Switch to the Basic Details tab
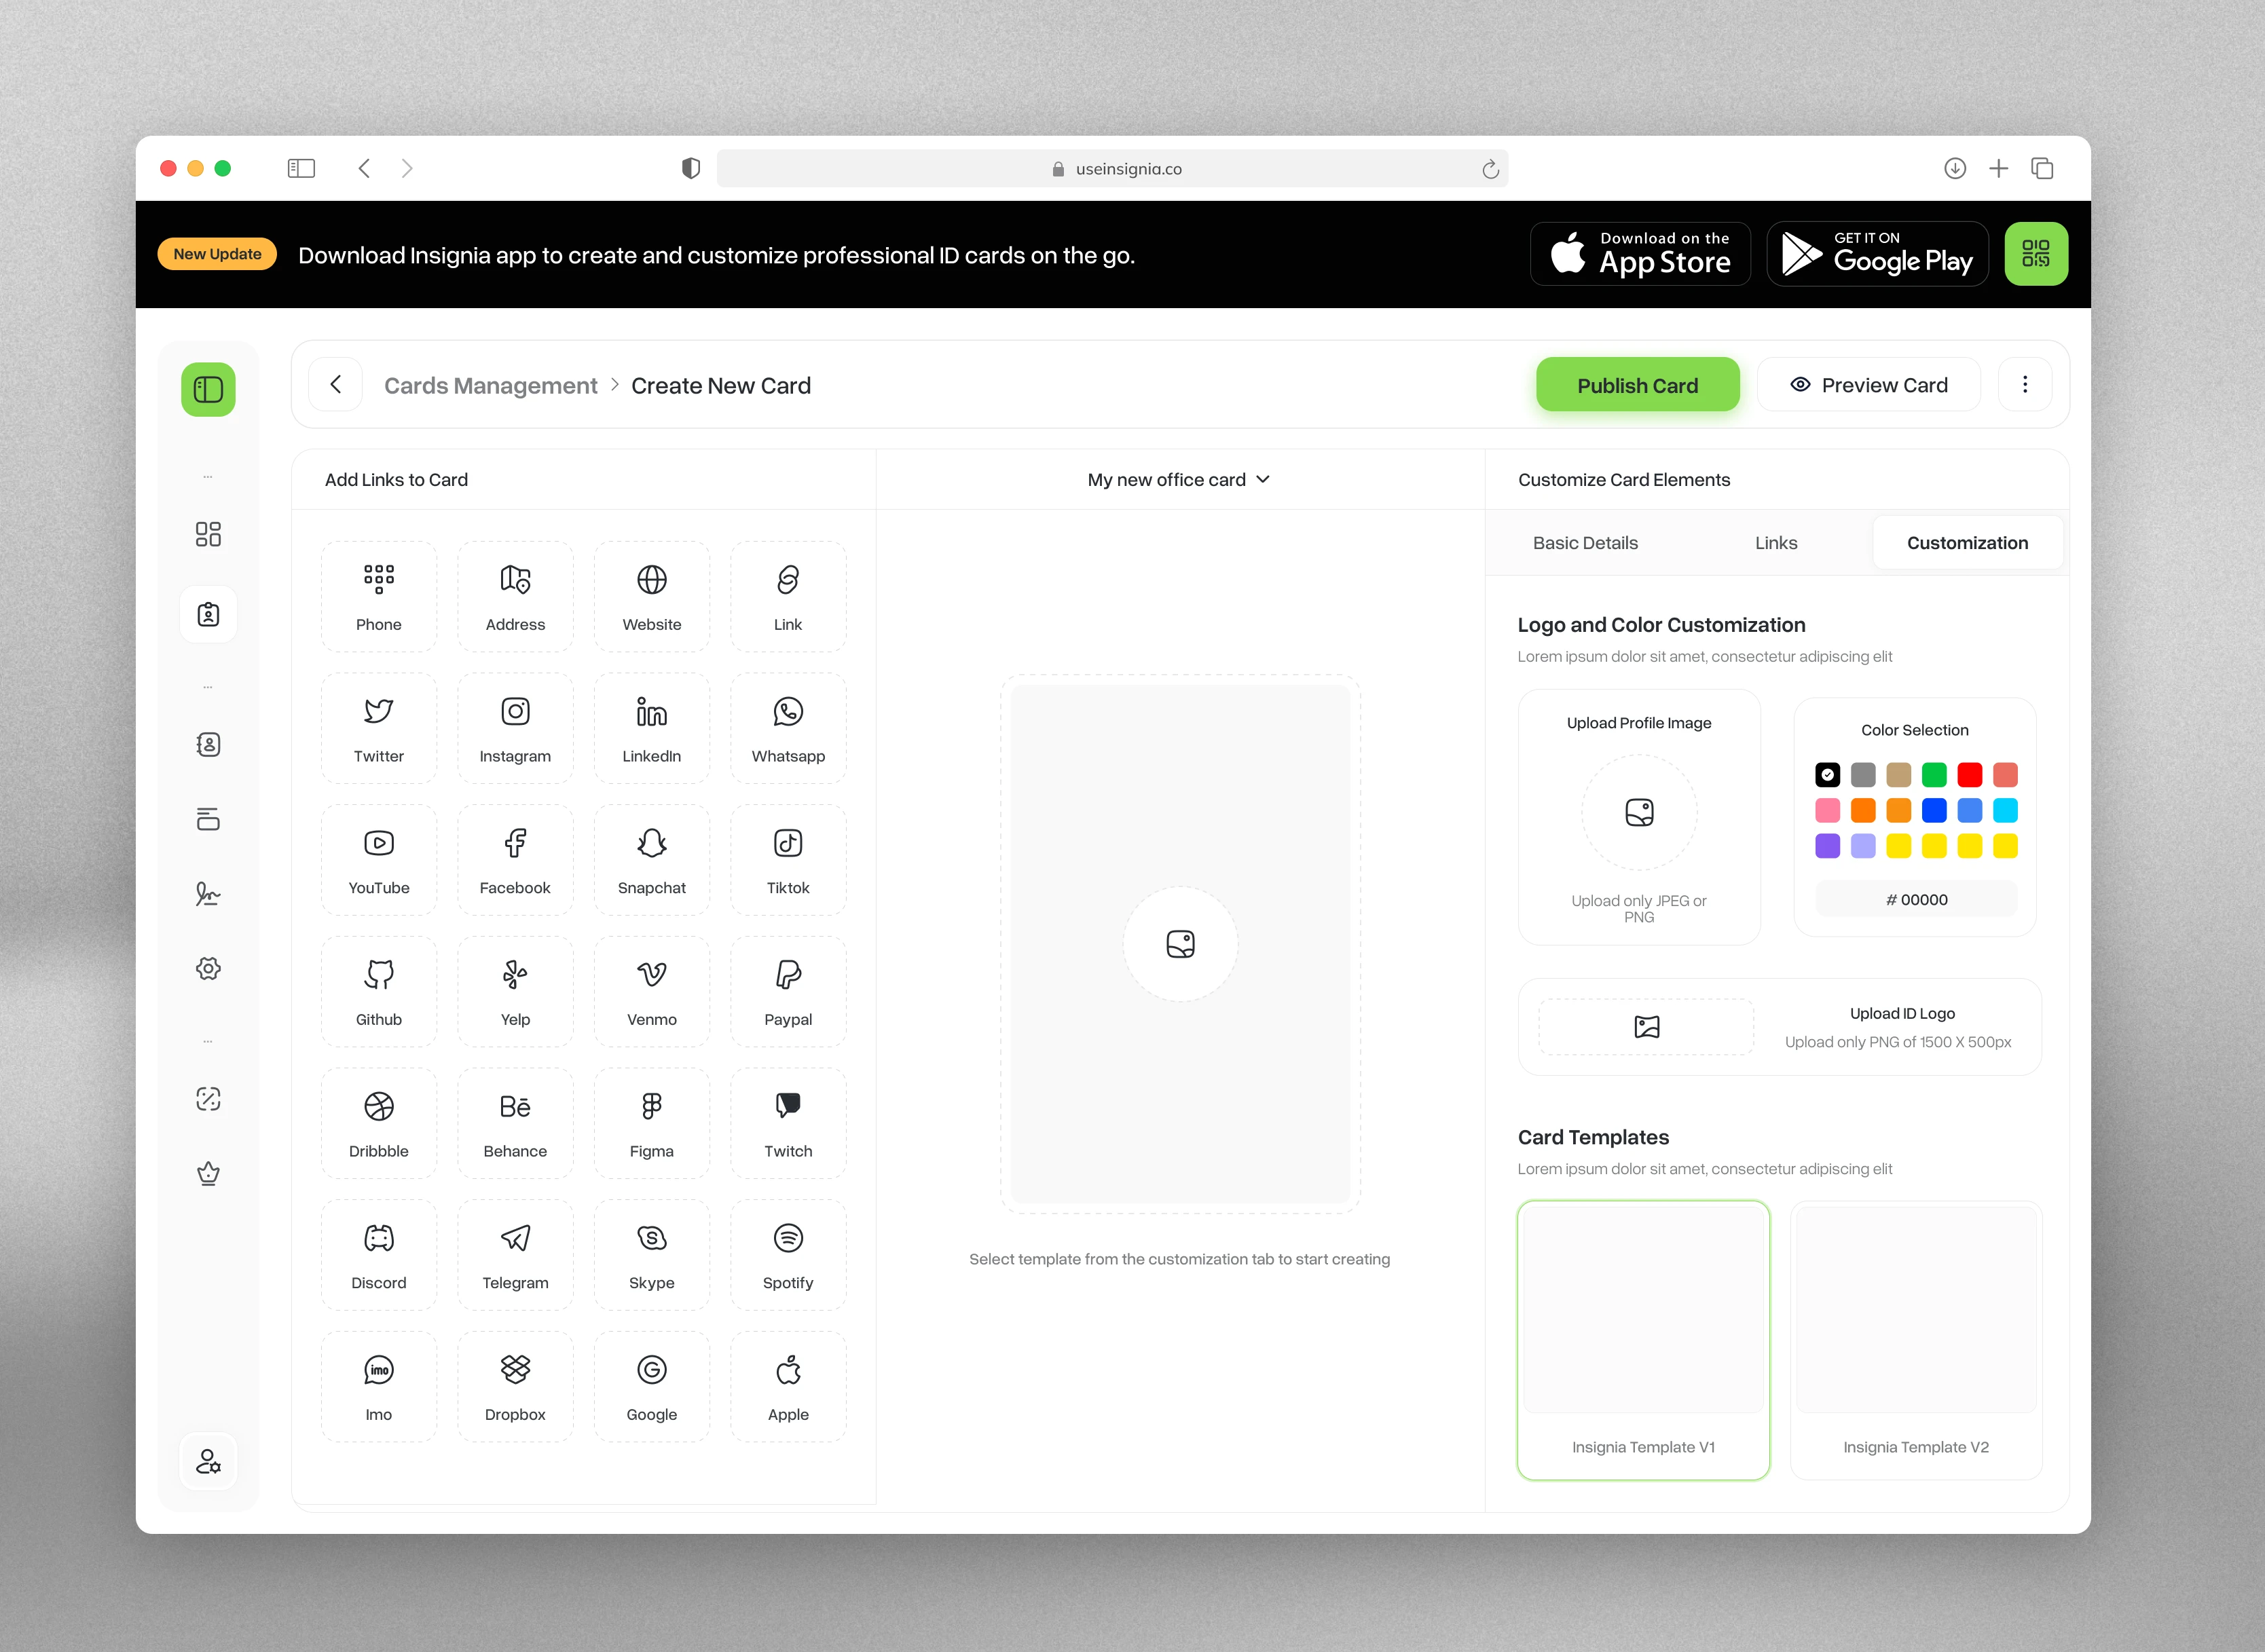The height and width of the screenshot is (1652, 2265). pos(1585,543)
